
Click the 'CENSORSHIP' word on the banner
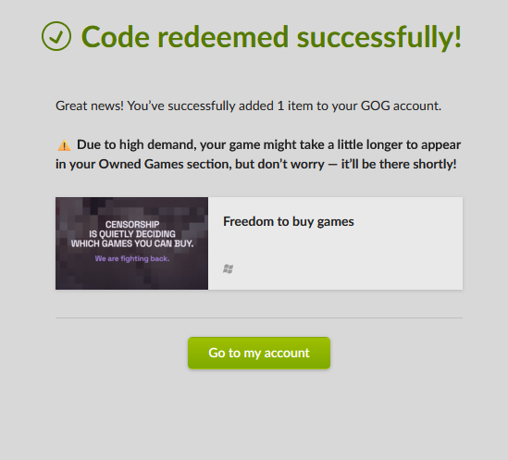[132, 224]
